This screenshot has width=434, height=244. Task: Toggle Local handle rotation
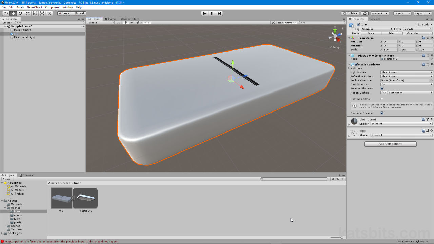(79, 13)
